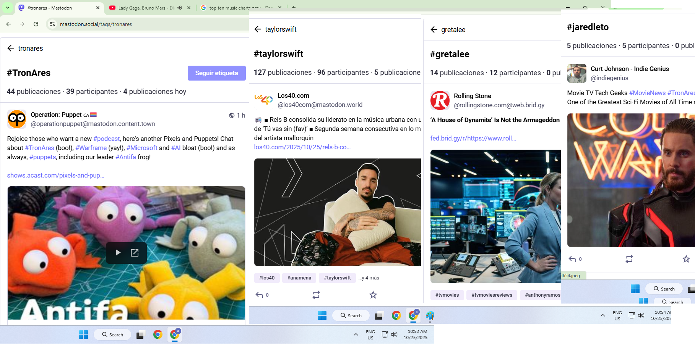The height and width of the screenshot is (344, 695).
Task: Mute audio on the Lady Gaga tab
Action: [180, 8]
